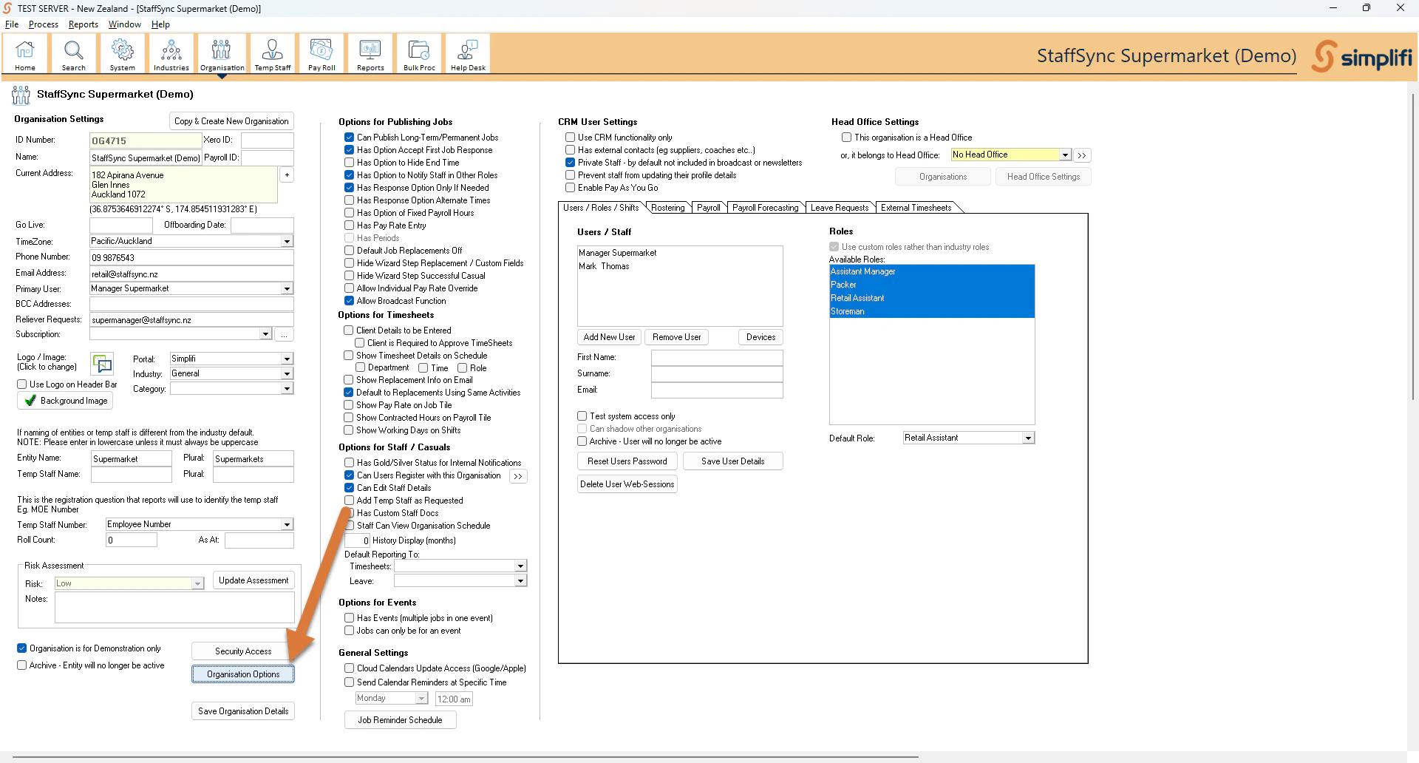Click the arrows button beside Users Register option
Screen dimensions: 1419x763
pos(518,477)
